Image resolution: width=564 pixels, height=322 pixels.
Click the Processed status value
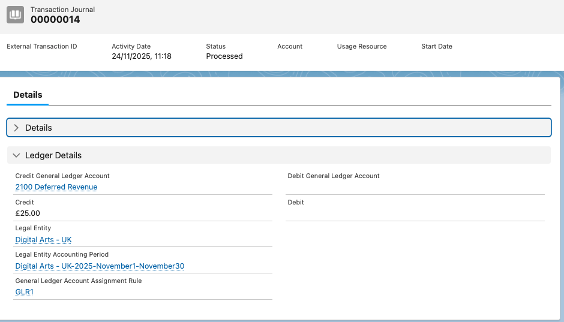(x=224, y=56)
